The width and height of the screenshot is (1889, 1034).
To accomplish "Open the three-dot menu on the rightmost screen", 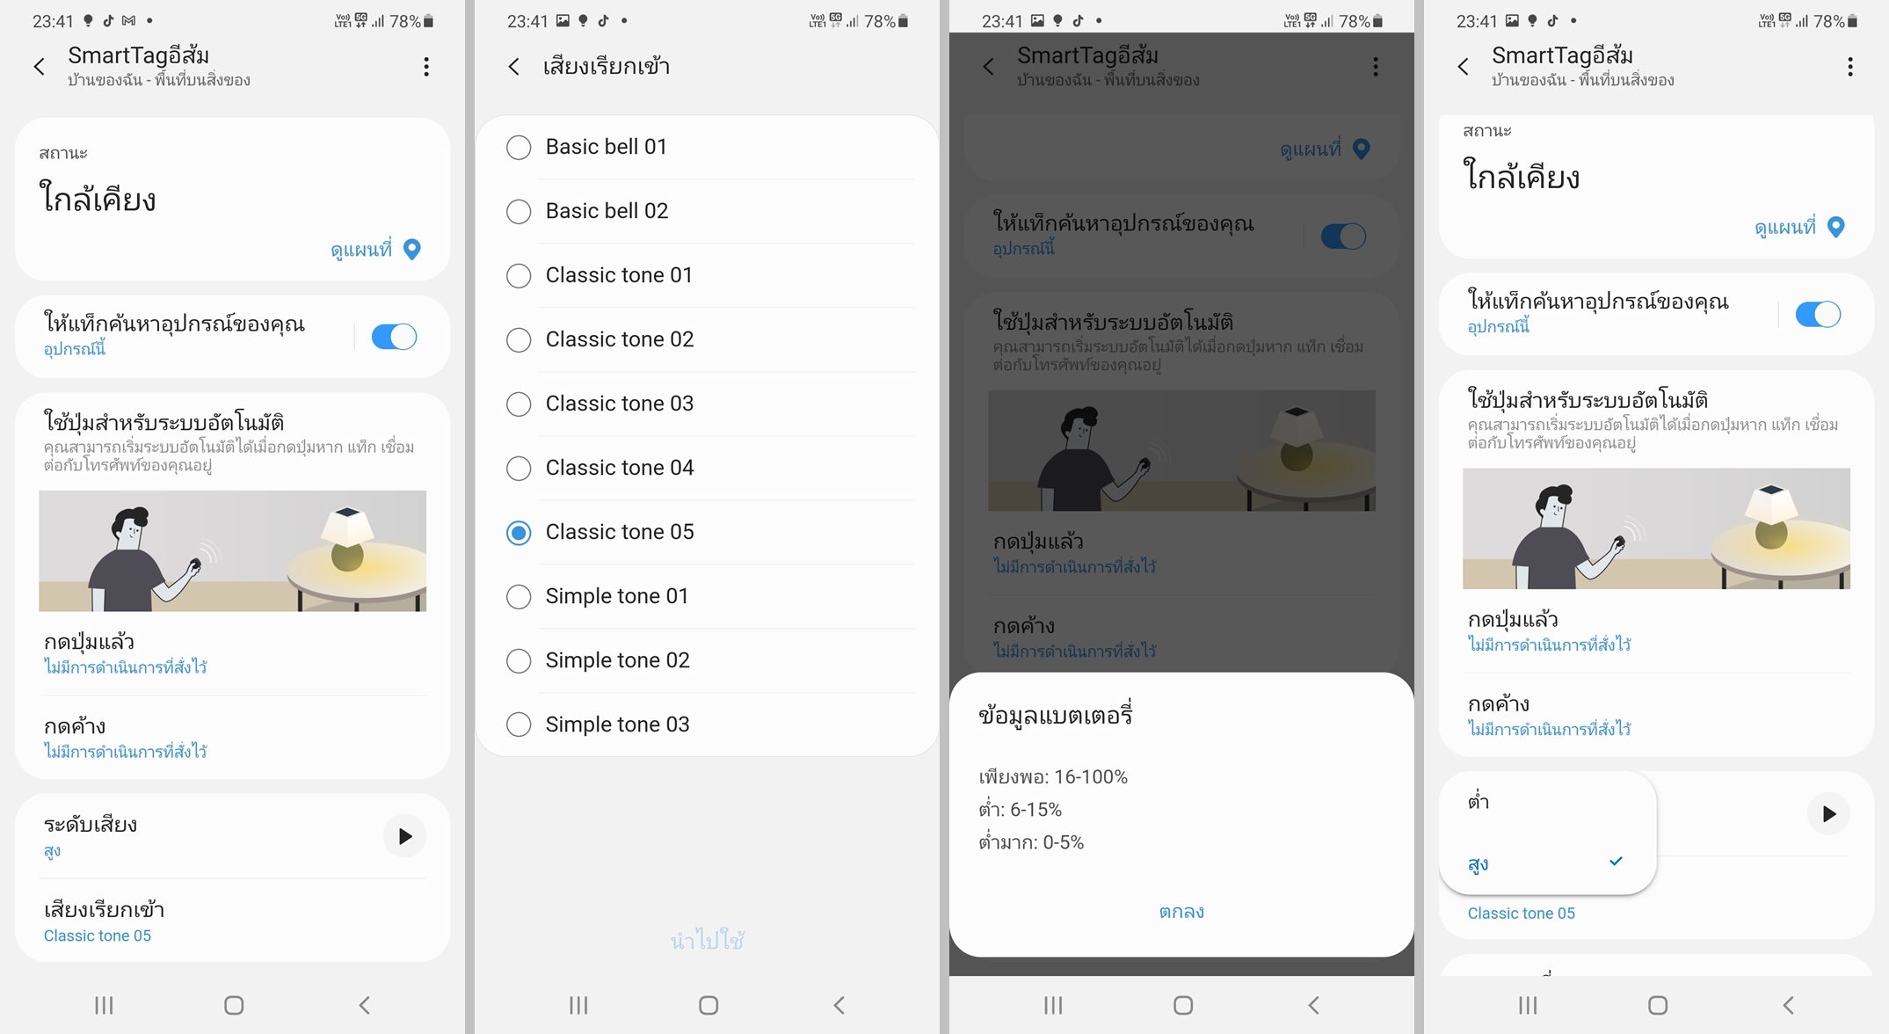I will pyautogui.click(x=1850, y=67).
